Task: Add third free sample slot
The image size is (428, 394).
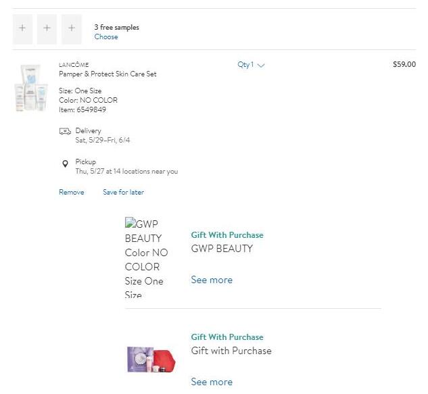Action: 72,29
